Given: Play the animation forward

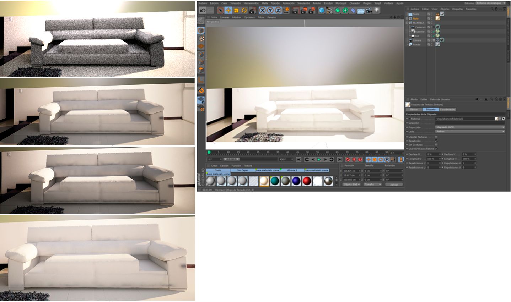Looking at the screenshot, I should (319, 160).
